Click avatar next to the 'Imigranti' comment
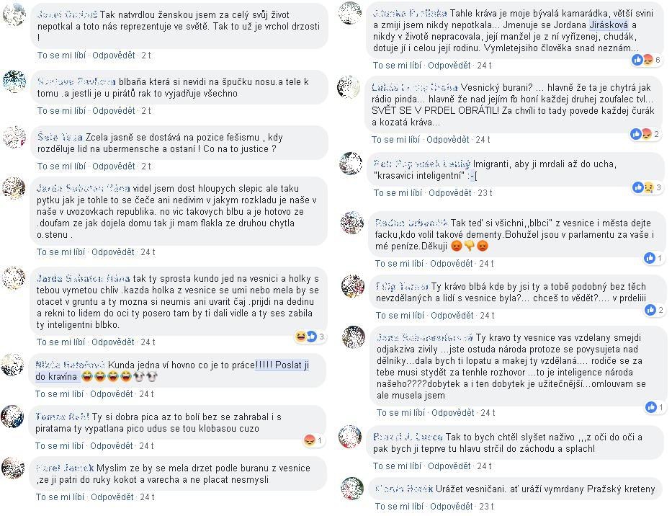672x516 pixels. 351,164
